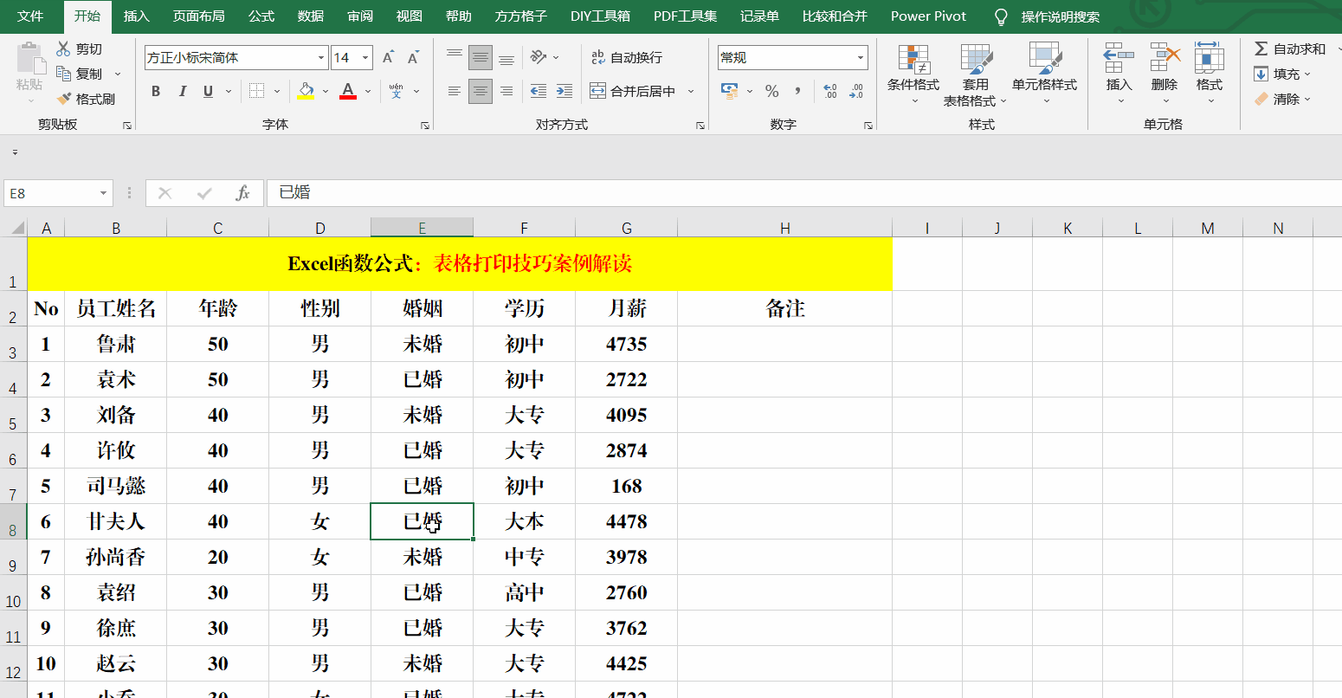Click the 清除 (Clear) button
Viewport: 1342px width, 698px height.
(x=1285, y=99)
